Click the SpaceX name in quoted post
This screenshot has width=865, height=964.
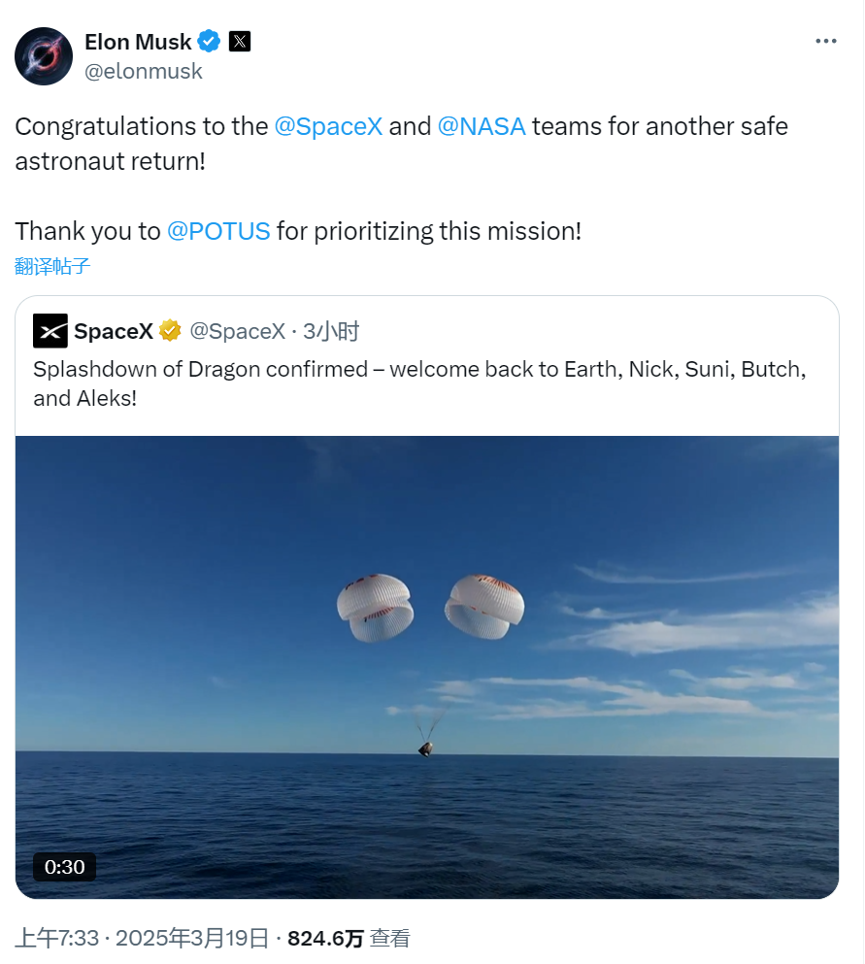coord(114,331)
